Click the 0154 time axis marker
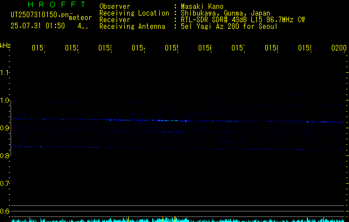Image resolution: width=349 pixels, height=222 pixels. (138, 48)
